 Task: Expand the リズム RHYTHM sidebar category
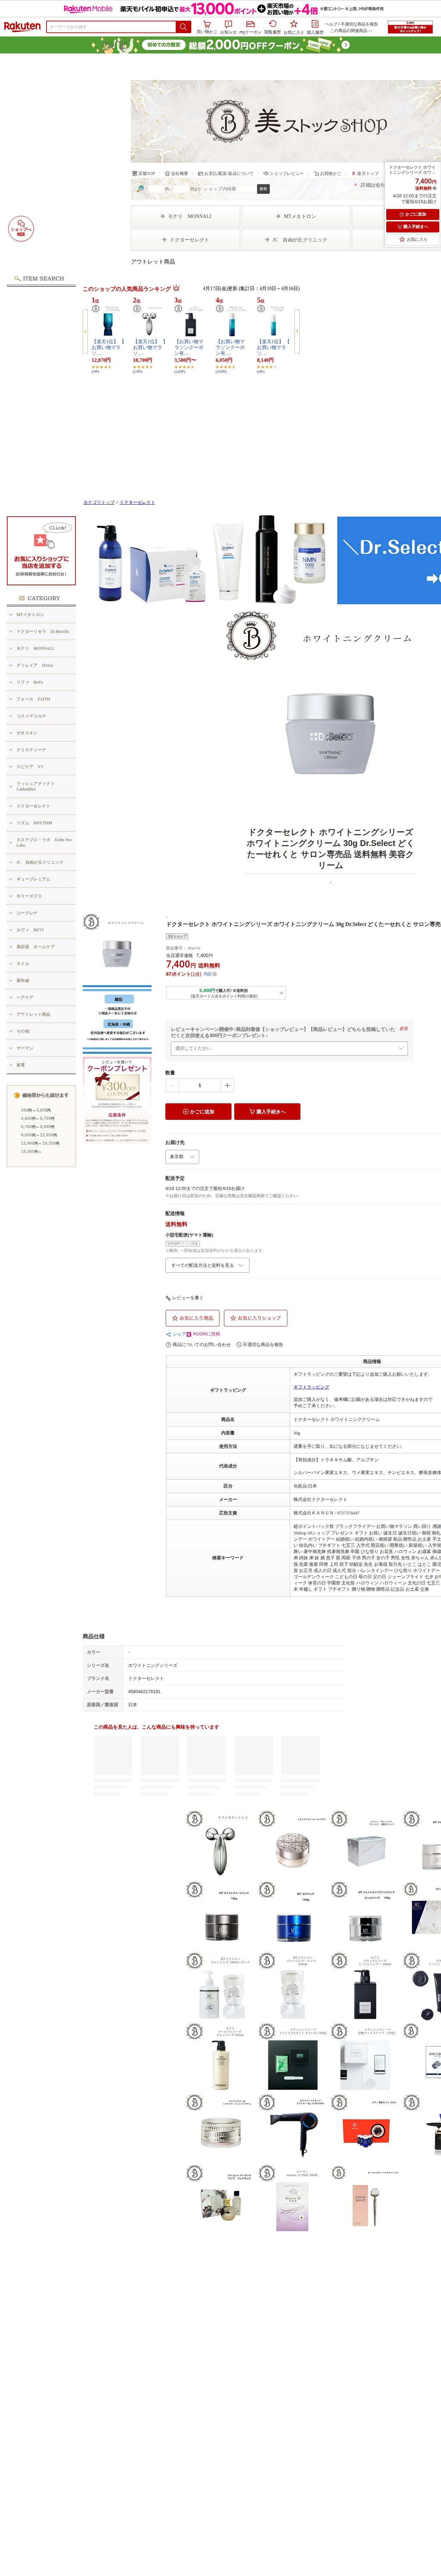coord(41,823)
